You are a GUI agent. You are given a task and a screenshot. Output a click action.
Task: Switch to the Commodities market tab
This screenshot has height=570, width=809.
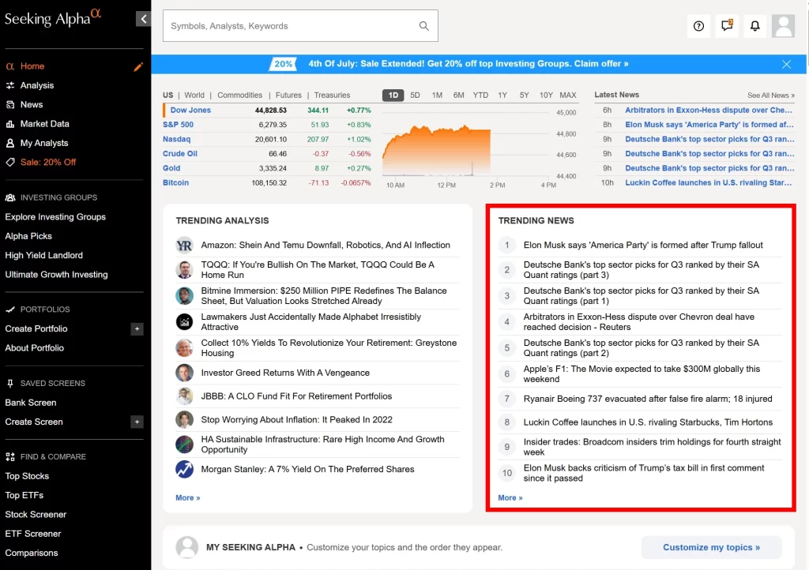[x=239, y=96]
